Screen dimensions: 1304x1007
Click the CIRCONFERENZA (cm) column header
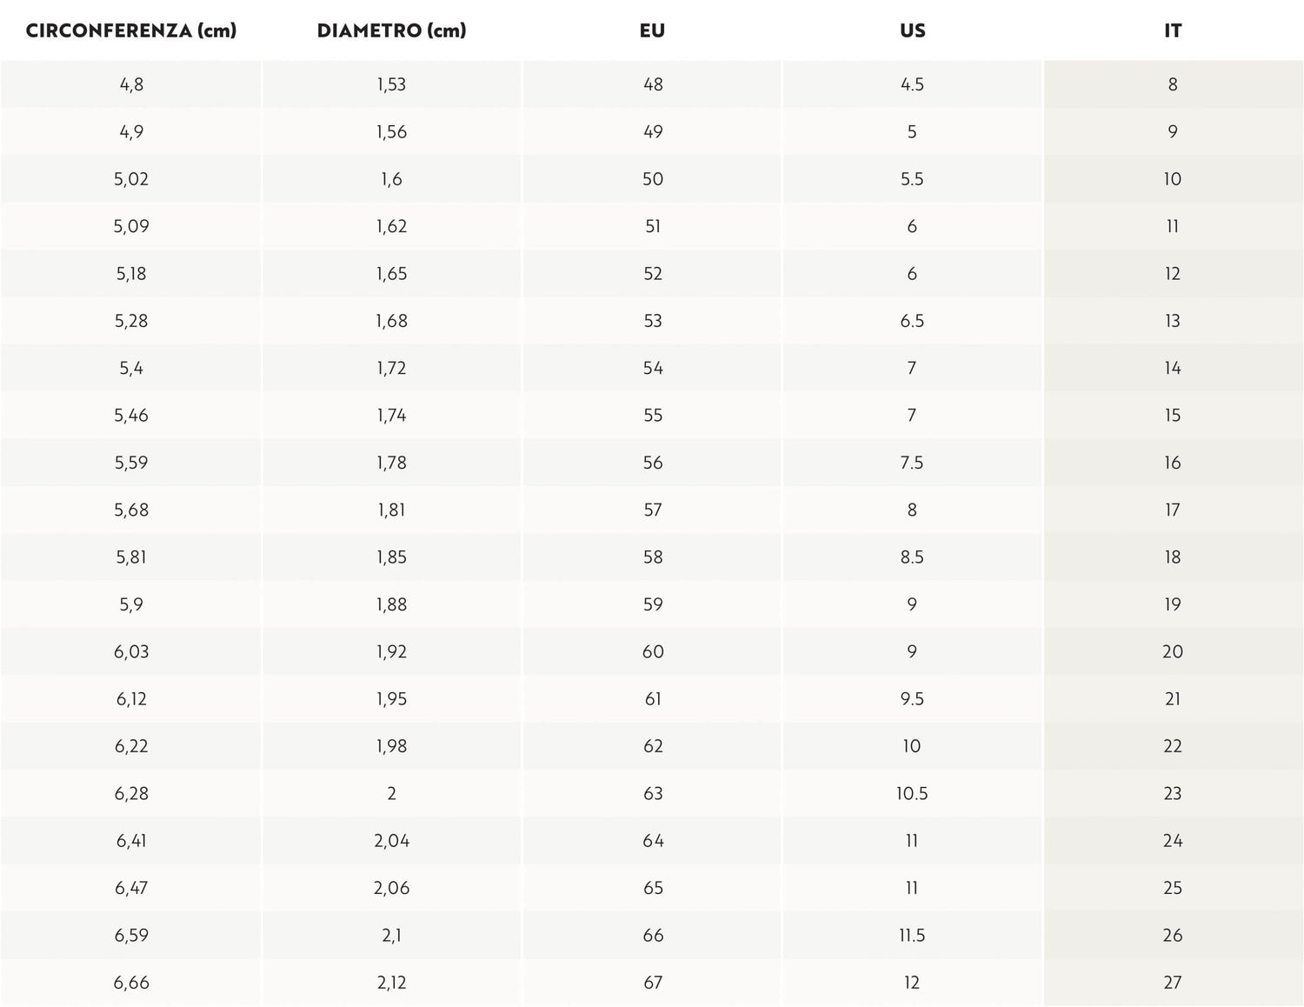click(x=131, y=30)
